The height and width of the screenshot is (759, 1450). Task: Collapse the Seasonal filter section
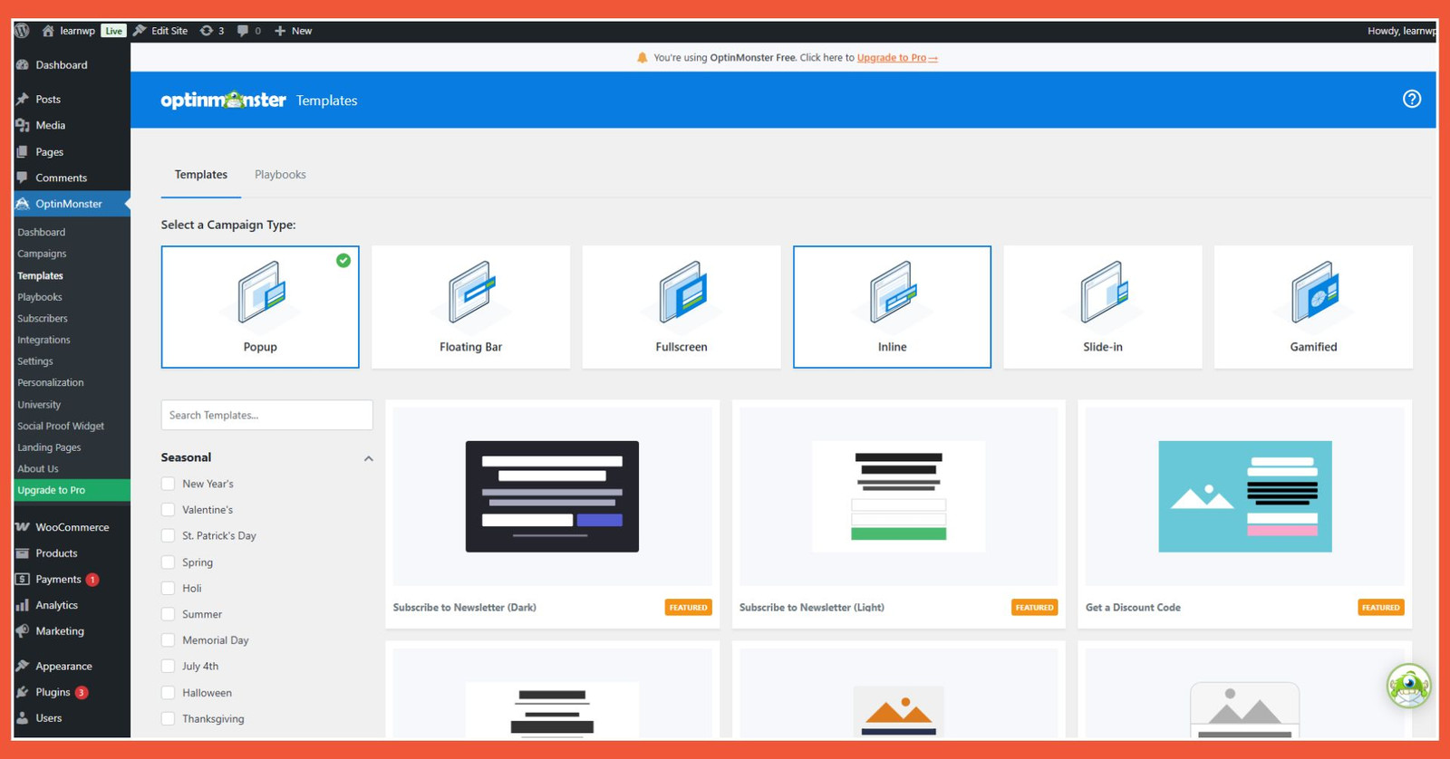click(368, 458)
